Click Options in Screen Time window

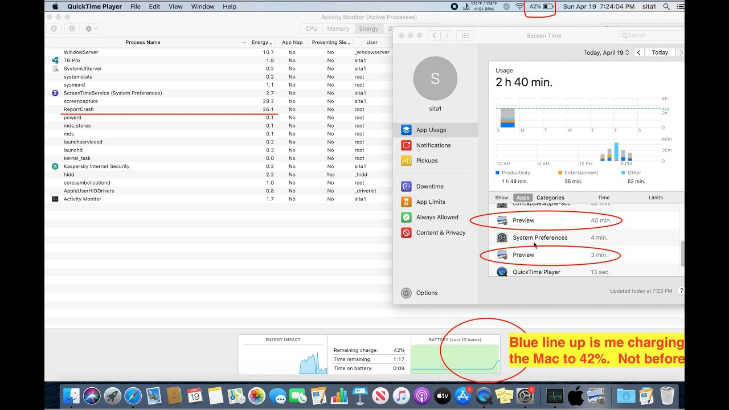click(x=420, y=293)
